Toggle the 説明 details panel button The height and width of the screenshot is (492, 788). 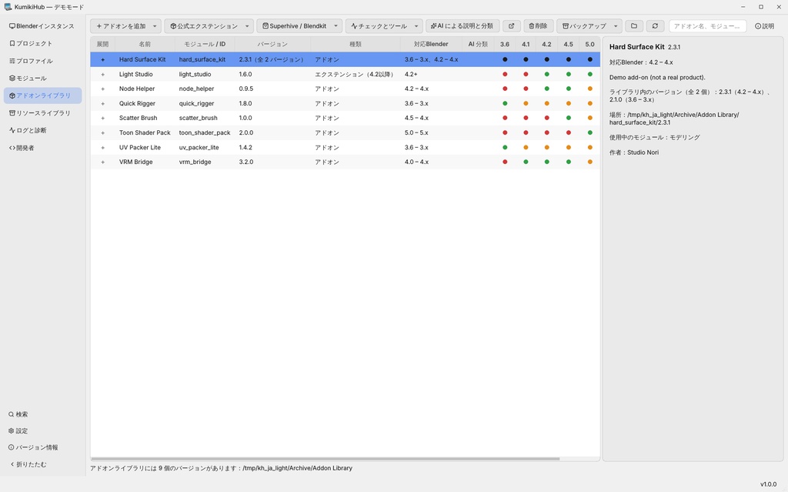[764, 26]
